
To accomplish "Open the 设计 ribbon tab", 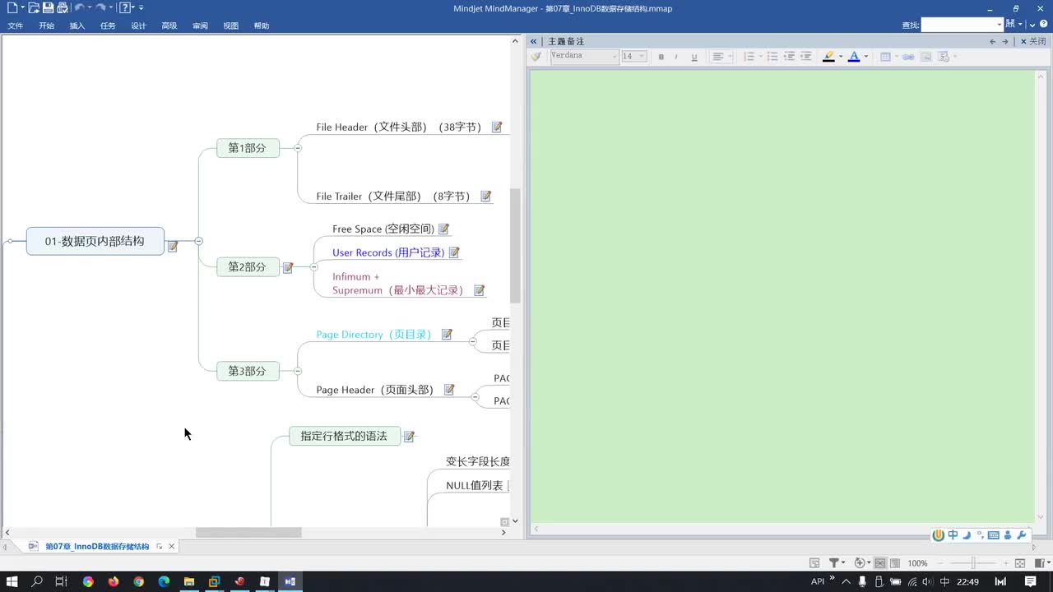I will [139, 26].
